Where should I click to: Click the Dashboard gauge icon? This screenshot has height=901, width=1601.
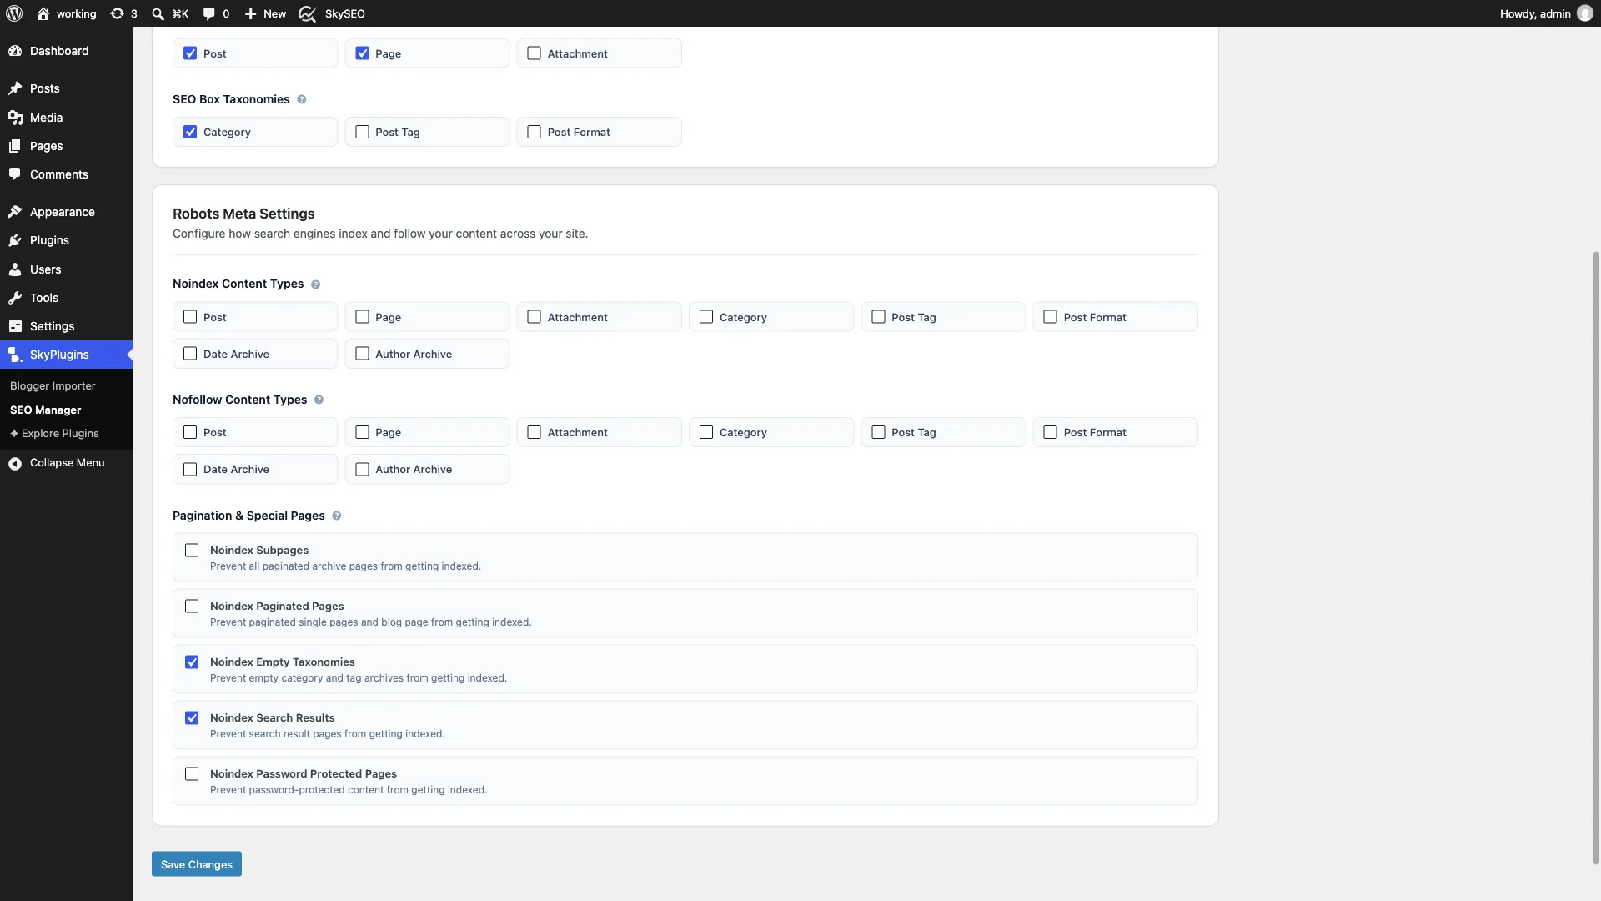pyautogui.click(x=15, y=51)
